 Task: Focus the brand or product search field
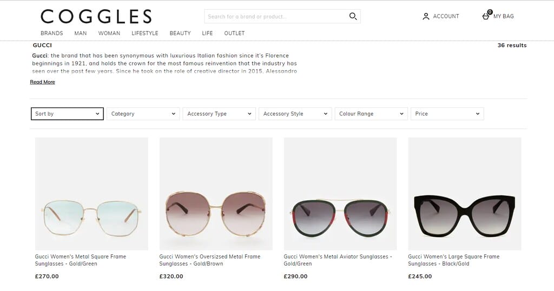(x=276, y=17)
